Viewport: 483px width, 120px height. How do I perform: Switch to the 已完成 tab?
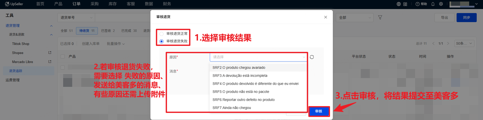(x=129, y=31)
